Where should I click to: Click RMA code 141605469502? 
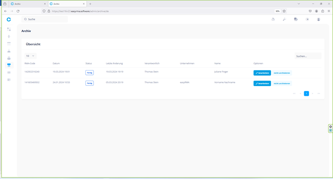tap(32, 82)
